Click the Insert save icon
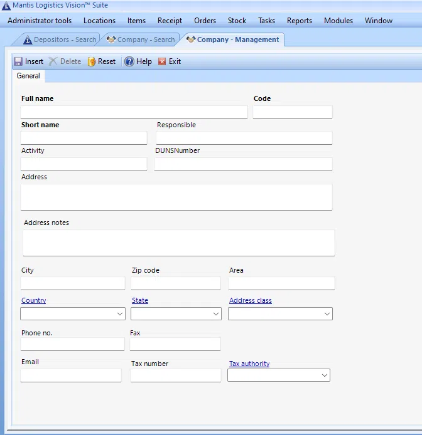The height and width of the screenshot is (435, 422). tap(18, 61)
